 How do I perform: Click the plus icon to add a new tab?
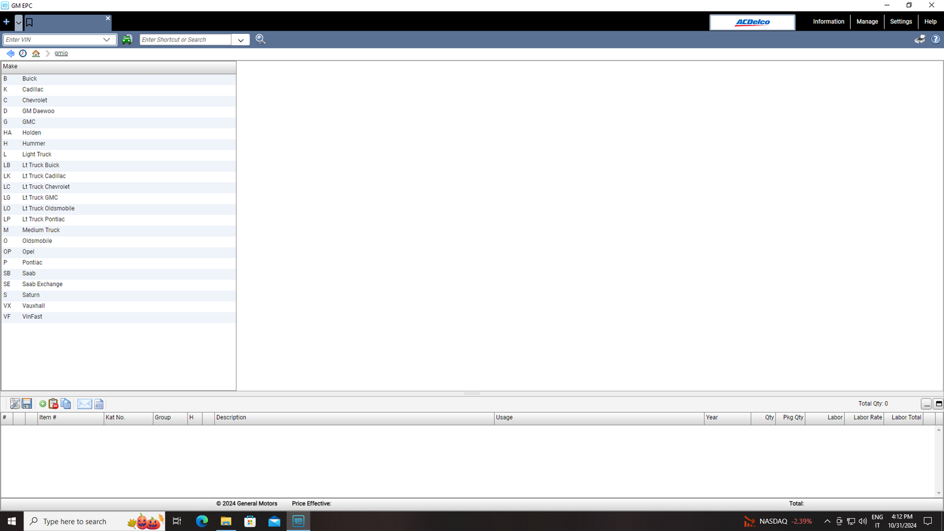click(7, 22)
